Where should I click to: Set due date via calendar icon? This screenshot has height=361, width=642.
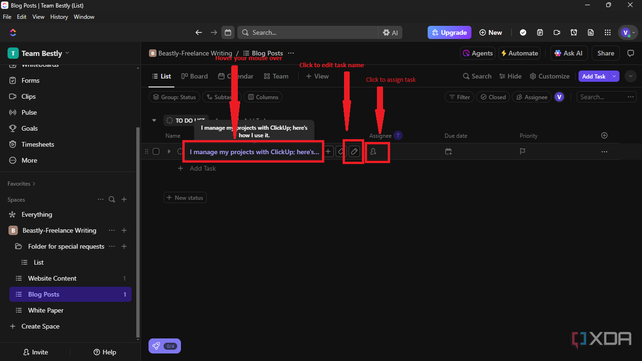click(449, 151)
